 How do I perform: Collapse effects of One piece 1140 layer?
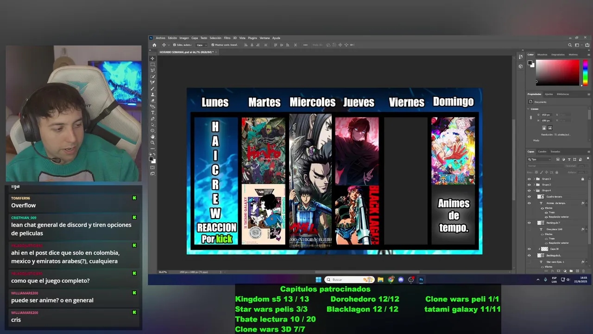(587, 229)
